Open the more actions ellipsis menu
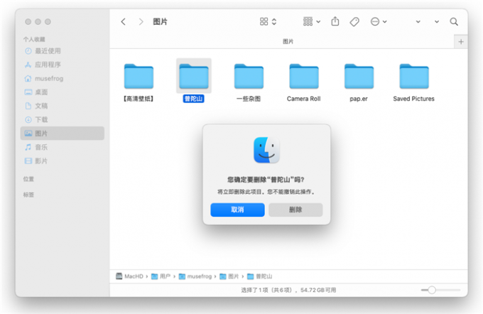This screenshot has height=314, width=483. tap(379, 21)
